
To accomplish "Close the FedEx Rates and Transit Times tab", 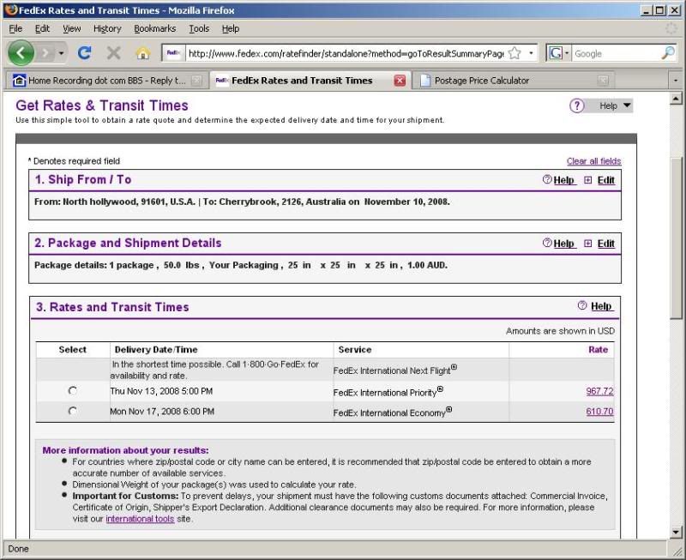I will point(400,81).
